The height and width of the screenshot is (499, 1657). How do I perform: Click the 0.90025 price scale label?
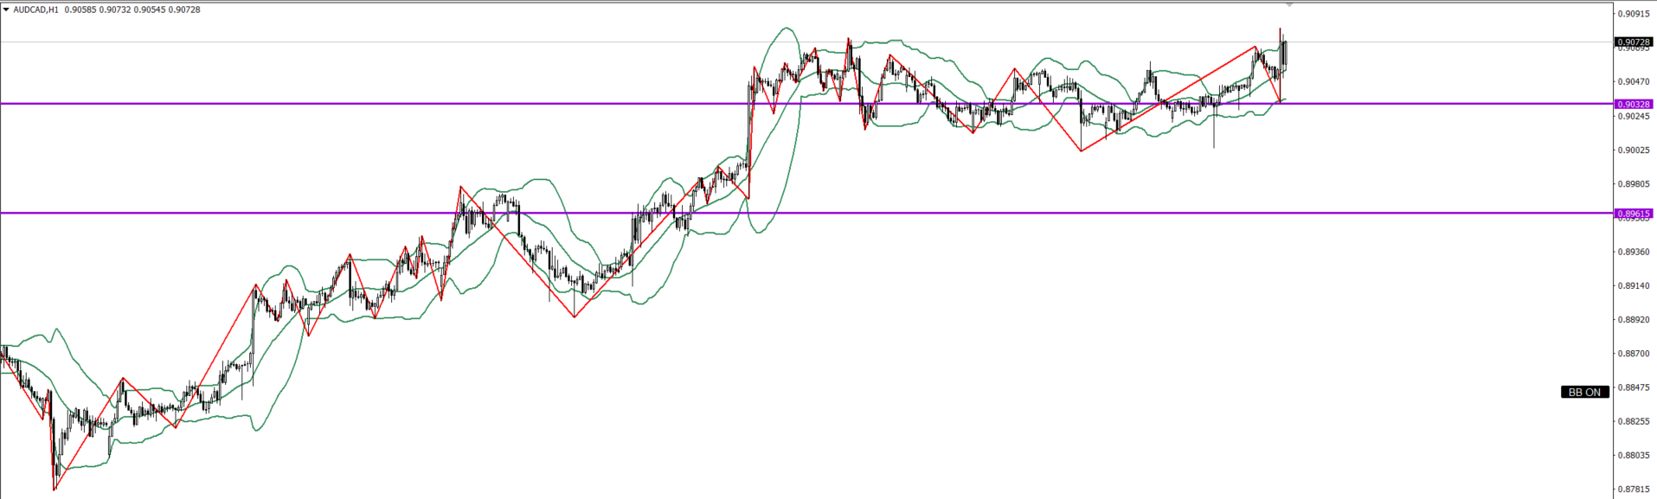click(1635, 150)
